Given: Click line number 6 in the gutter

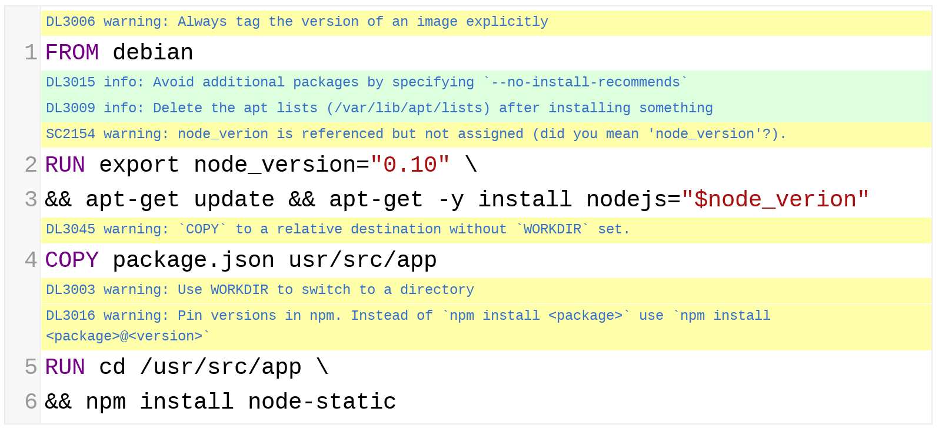Looking at the screenshot, I should pyautogui.click(x=31, y=402).
